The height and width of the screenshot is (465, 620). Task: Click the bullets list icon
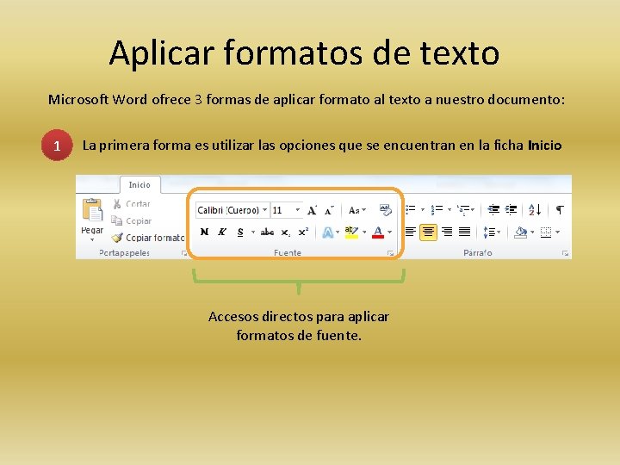pos(411,209)
